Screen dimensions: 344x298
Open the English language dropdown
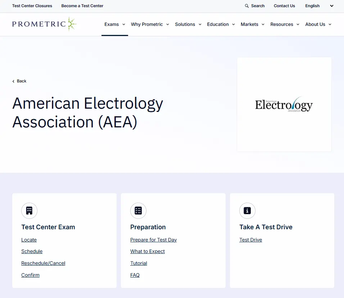[319, 6]
